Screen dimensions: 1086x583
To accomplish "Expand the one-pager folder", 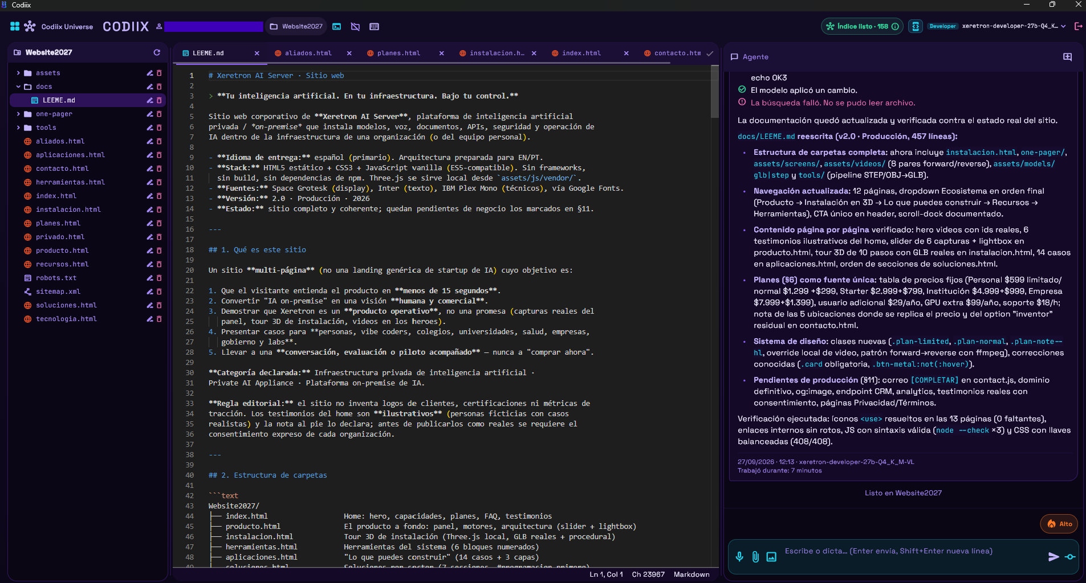I will pos(18,114).
